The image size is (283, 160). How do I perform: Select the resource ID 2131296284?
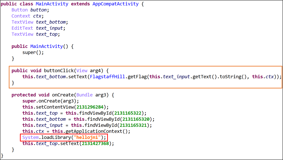tap(90, 107)
